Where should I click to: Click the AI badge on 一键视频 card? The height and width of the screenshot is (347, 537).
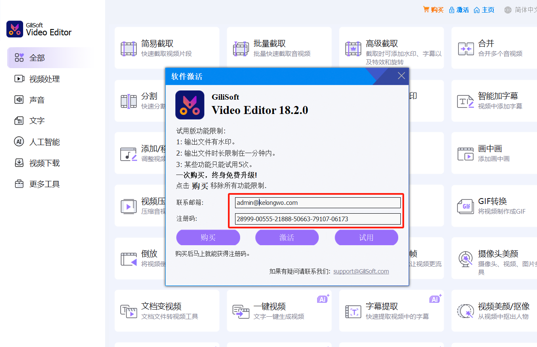point(323,299)
